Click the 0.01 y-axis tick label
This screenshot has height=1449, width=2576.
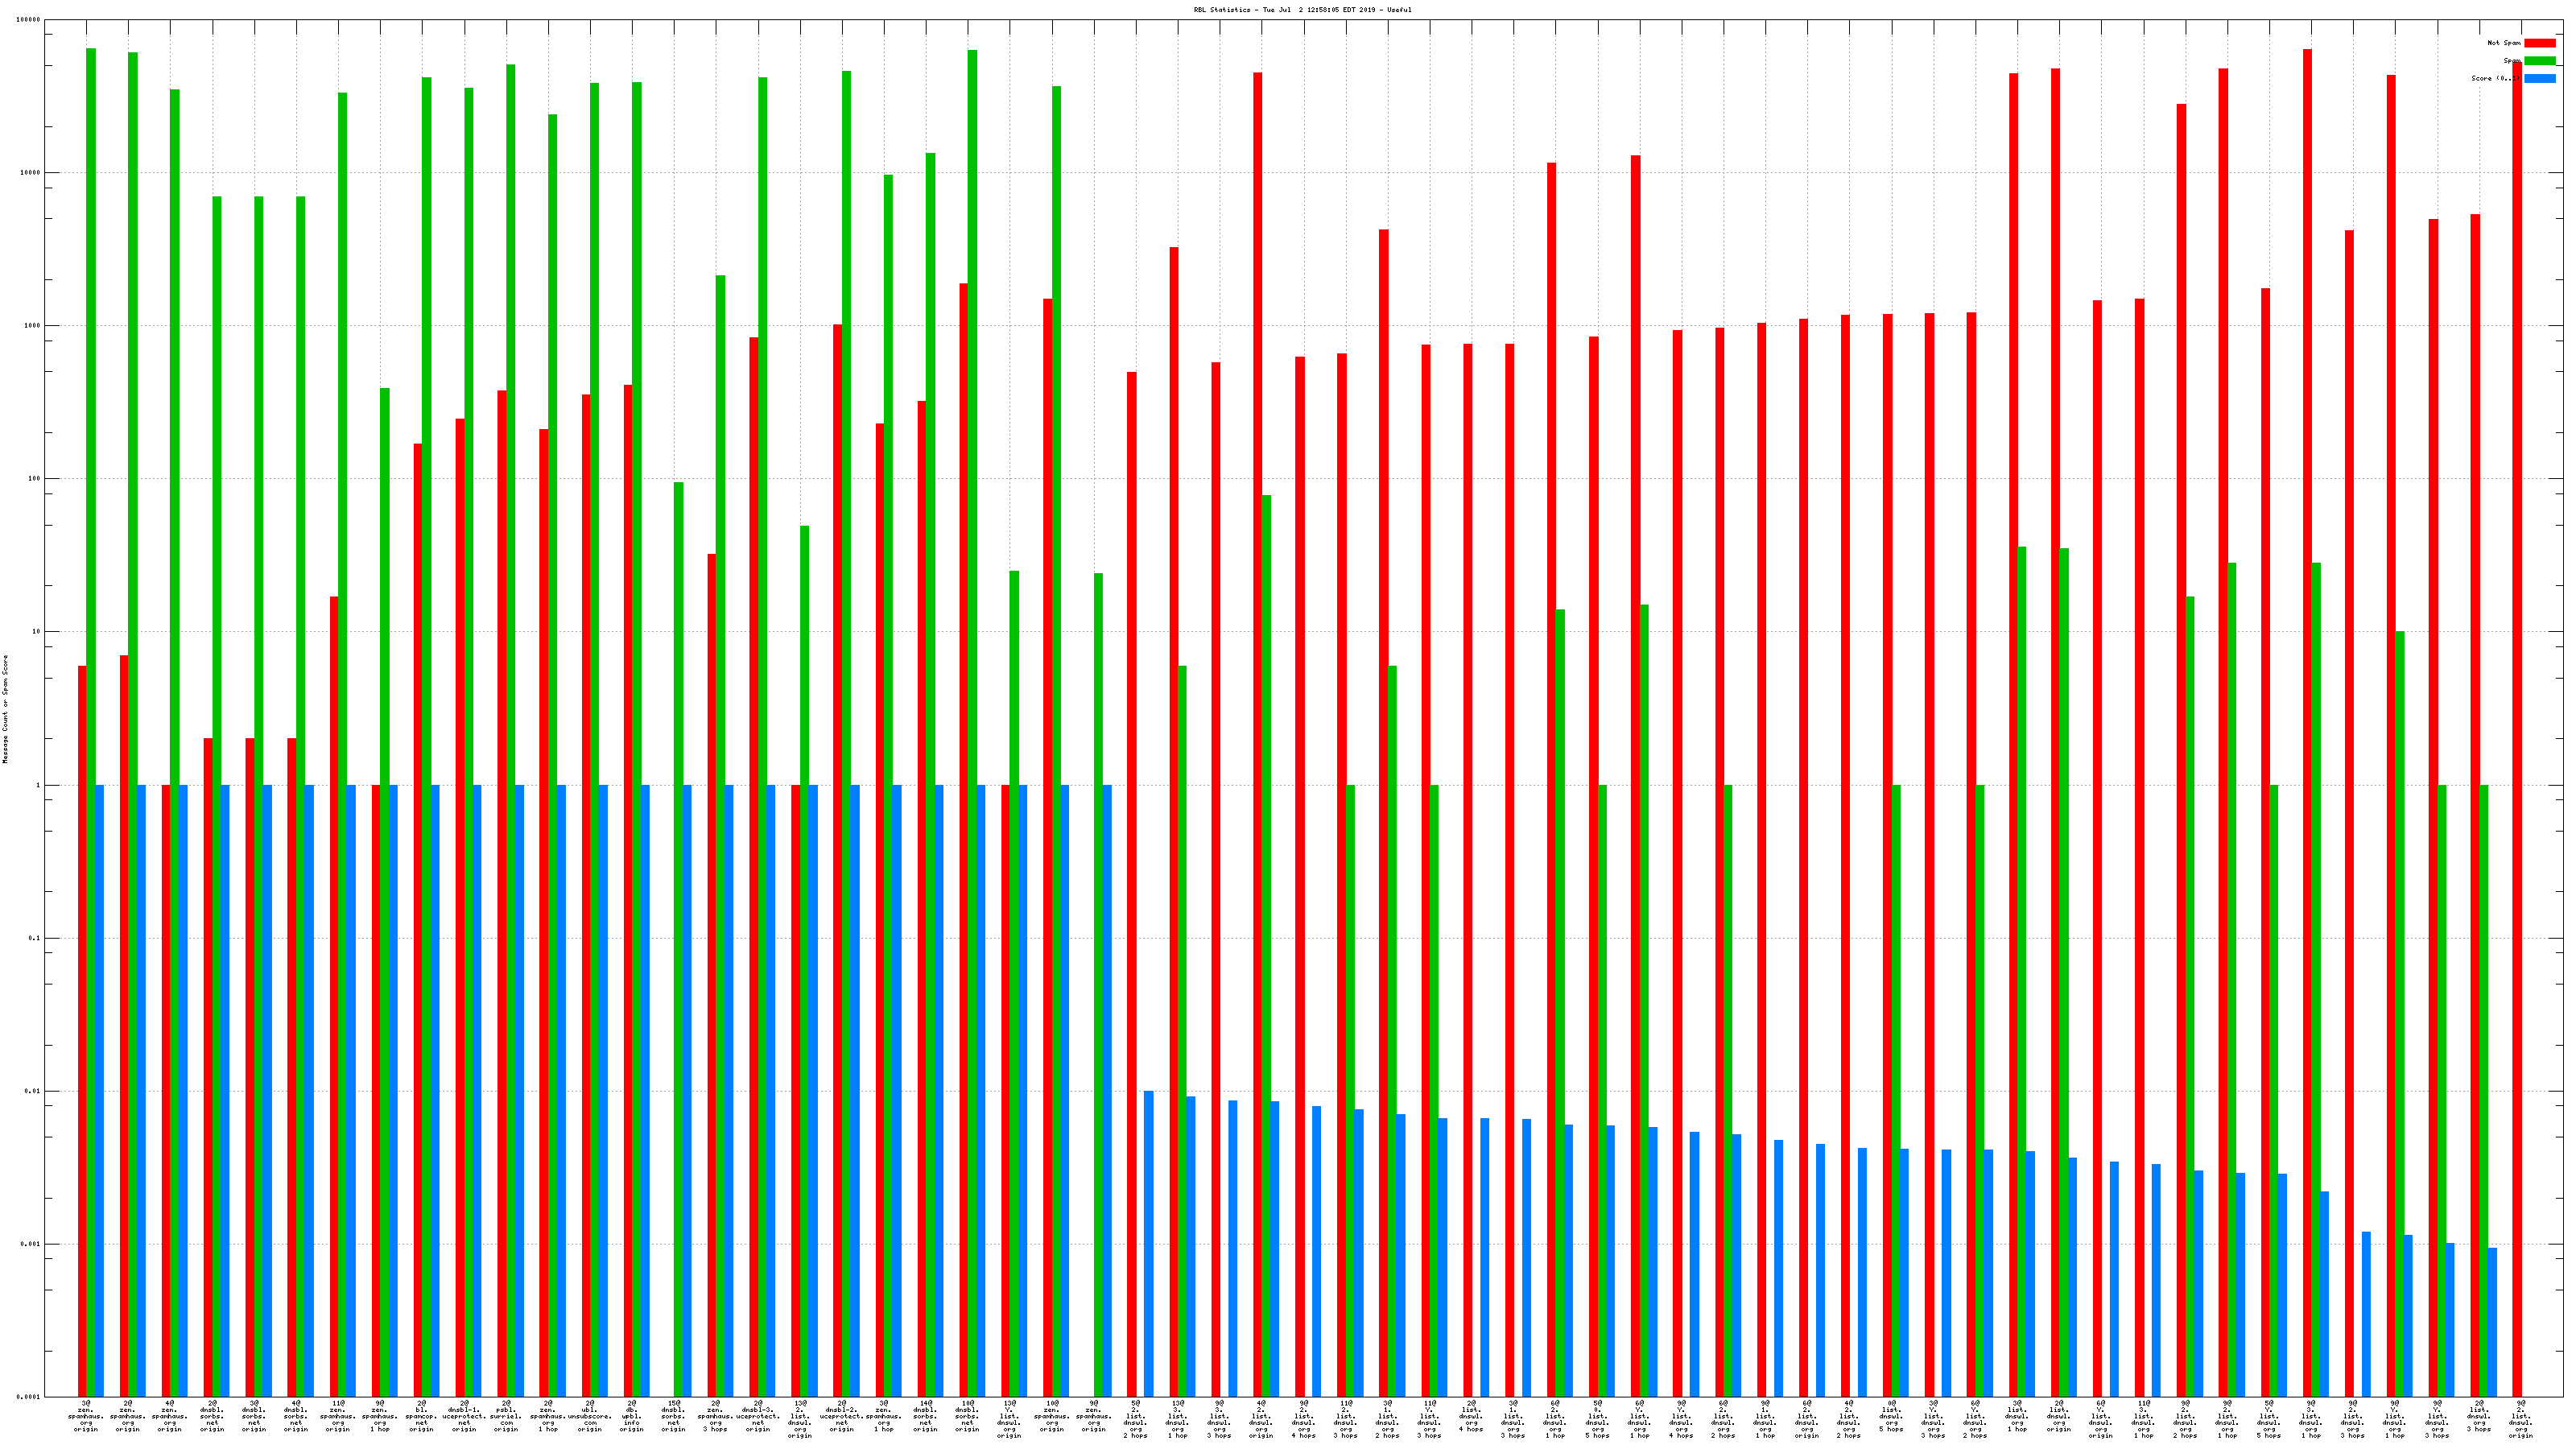click(x=31, y=1091)
